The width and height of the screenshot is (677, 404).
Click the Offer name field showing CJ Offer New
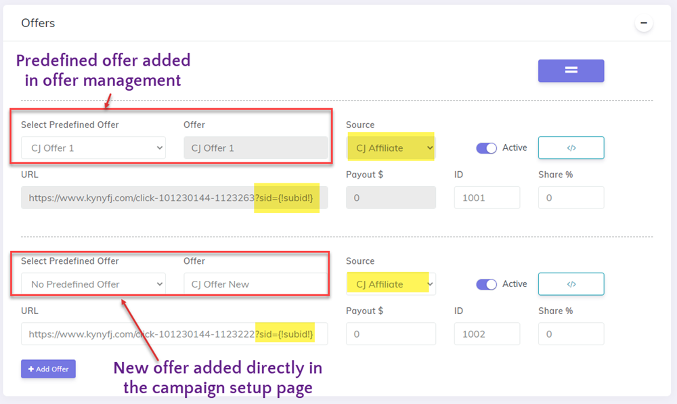(x=256, y=283)
